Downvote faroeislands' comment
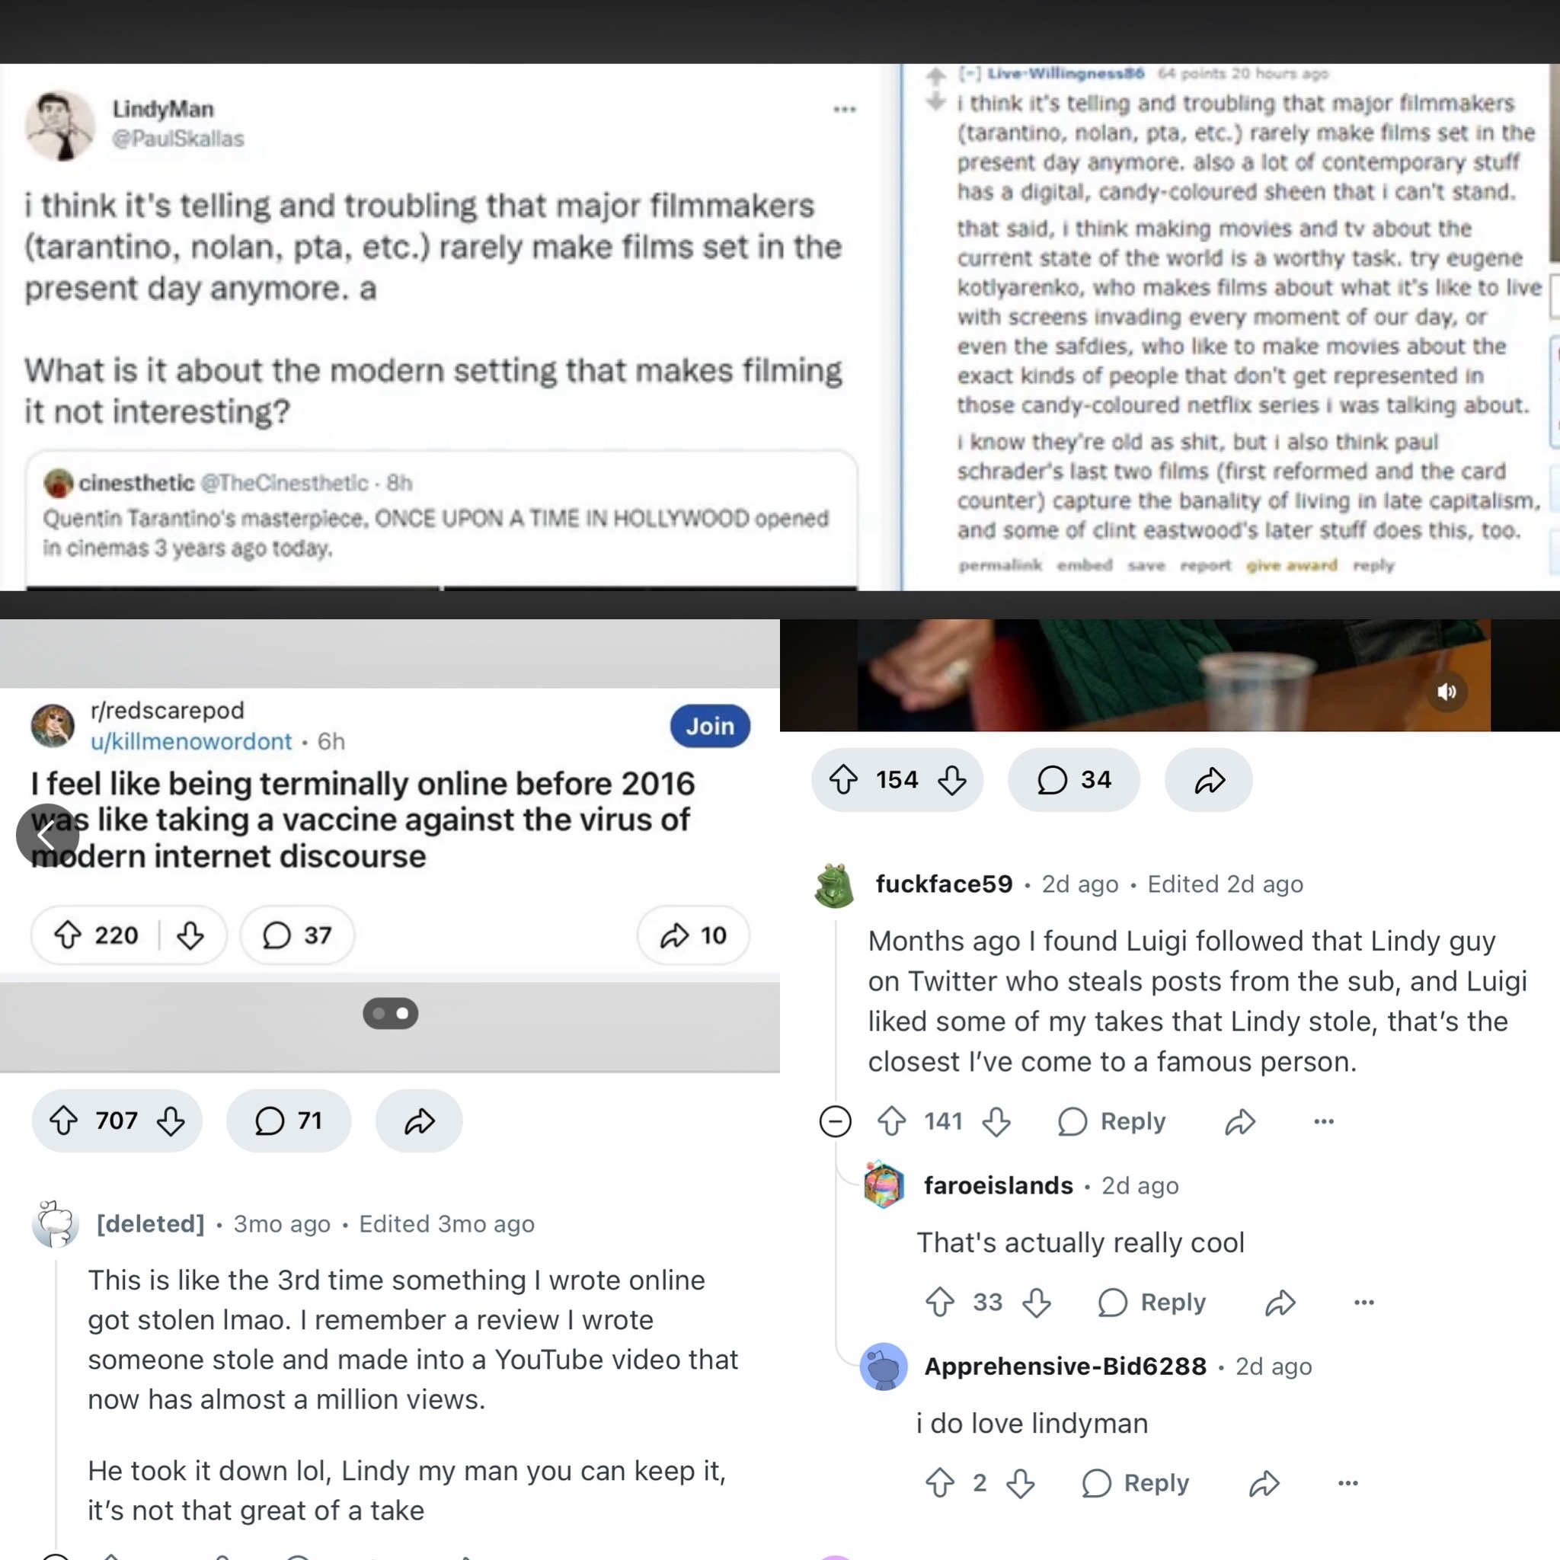This screenshot has width=1560, height=1560. [x=1036, y=1302]
